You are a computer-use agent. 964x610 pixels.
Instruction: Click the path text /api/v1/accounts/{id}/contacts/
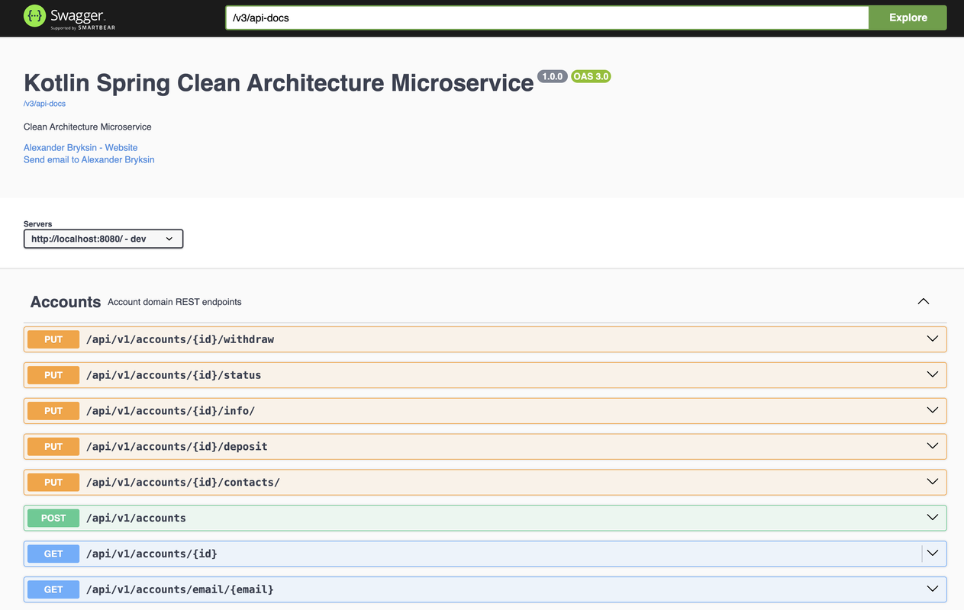click(x=183, y=483)
